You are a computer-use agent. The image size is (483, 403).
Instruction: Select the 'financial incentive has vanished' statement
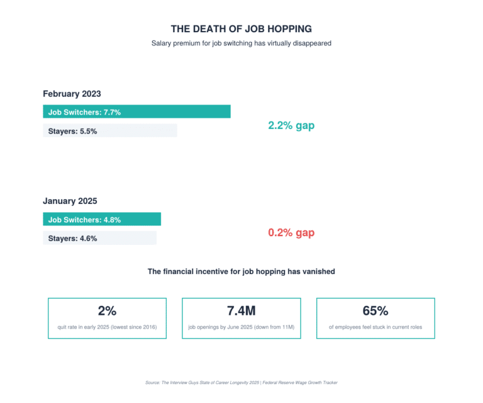click(241, 271)
